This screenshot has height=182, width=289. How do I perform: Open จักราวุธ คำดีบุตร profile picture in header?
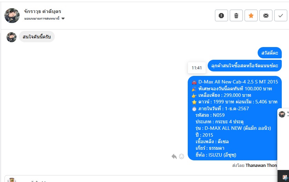[x=12, y=15]
